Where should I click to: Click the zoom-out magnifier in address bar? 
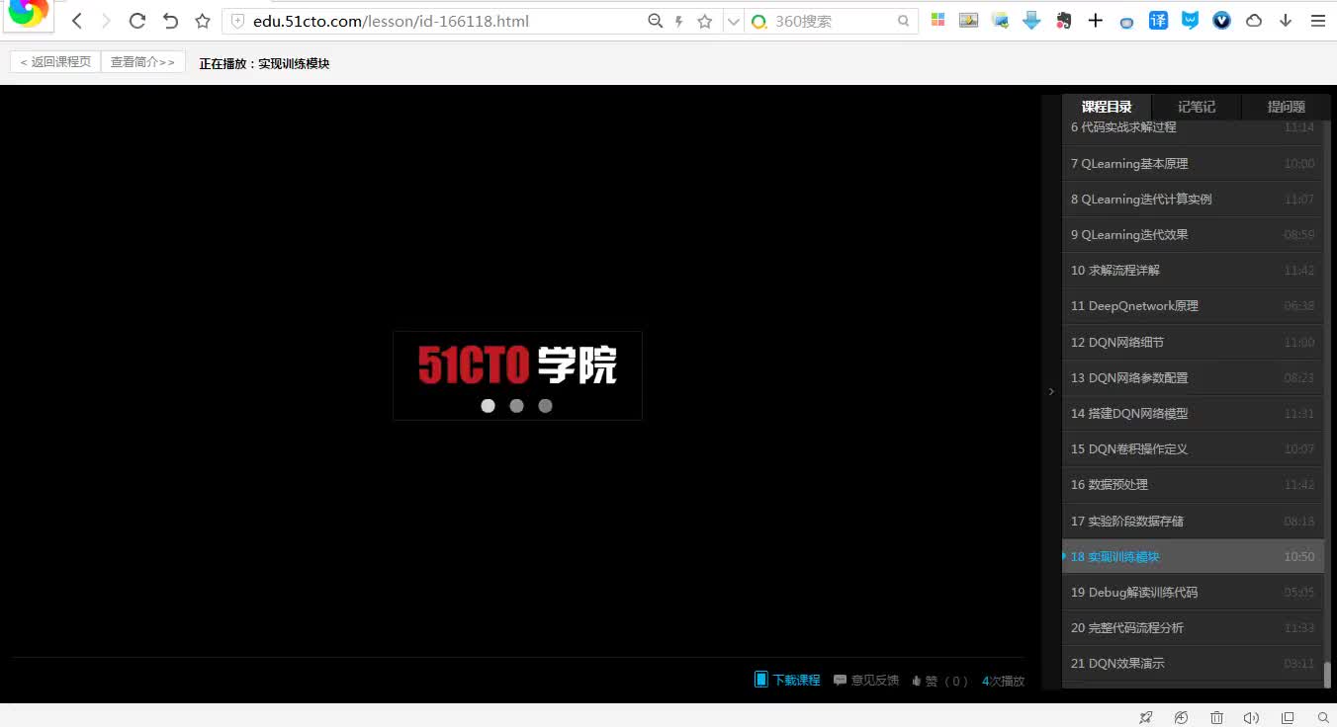(655, 21)
